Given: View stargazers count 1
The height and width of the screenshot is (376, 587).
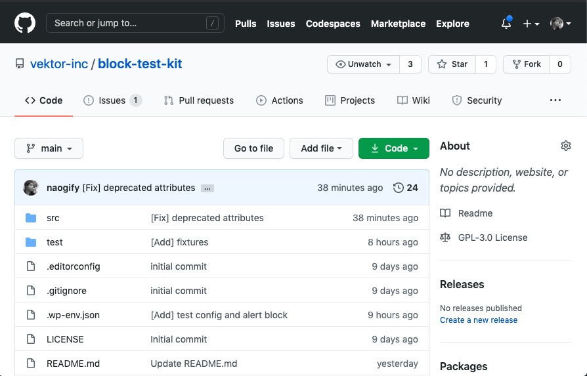Looking at the screenshot, I should point(486,64).
